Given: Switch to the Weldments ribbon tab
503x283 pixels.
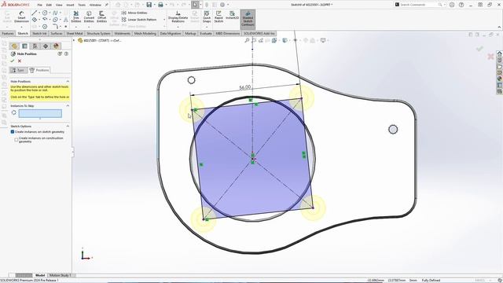Looking at the screenshot, I should (123, 33).
